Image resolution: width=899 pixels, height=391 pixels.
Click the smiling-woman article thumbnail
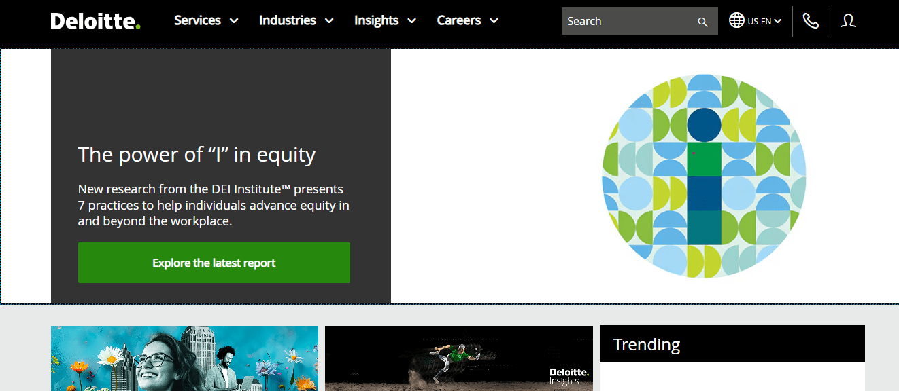(x=184, y=358)
